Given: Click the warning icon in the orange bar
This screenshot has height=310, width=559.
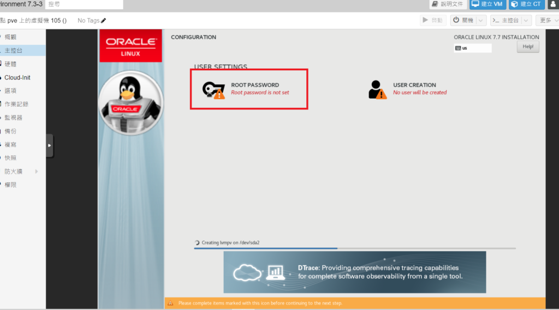Looking at the screenshot, I should coord(170,303).
